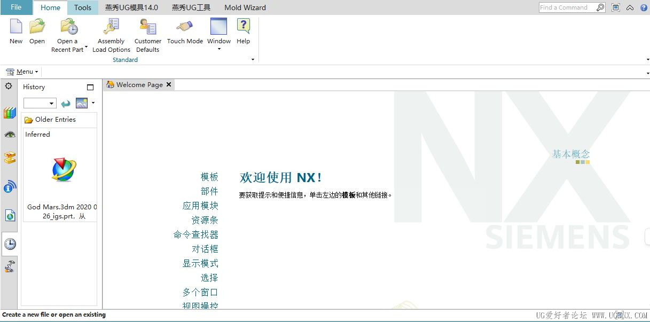650x322 pixels.
Task: Click the 选择 link
Action: tap(209, 278)
